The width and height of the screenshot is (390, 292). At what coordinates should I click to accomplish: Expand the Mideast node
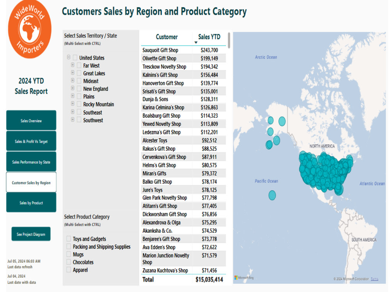pyautogui.click(x=73, y=81)
